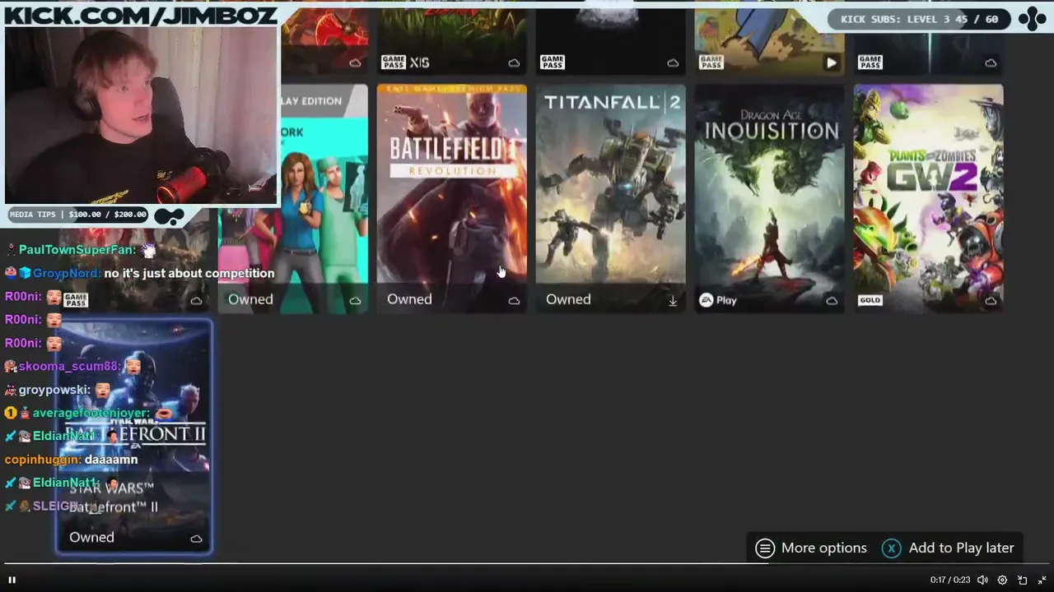This screenshot has height=592, width=1054.
Task: Seek using the video progress bar
Action: click(527, 564)
